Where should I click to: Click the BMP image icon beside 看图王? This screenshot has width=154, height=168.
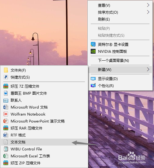(6, 93)
